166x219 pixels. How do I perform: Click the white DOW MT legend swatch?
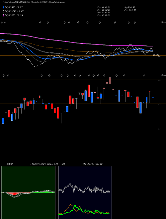point(3,12)
